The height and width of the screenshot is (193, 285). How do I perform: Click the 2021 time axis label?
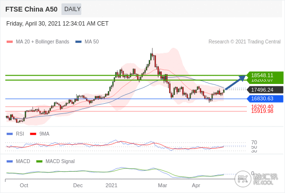click(x=112, y=185)
